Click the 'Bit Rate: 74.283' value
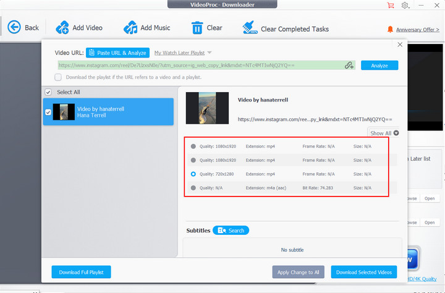The height and width of the screenshot is (293, 445). [x=318, y=188]
